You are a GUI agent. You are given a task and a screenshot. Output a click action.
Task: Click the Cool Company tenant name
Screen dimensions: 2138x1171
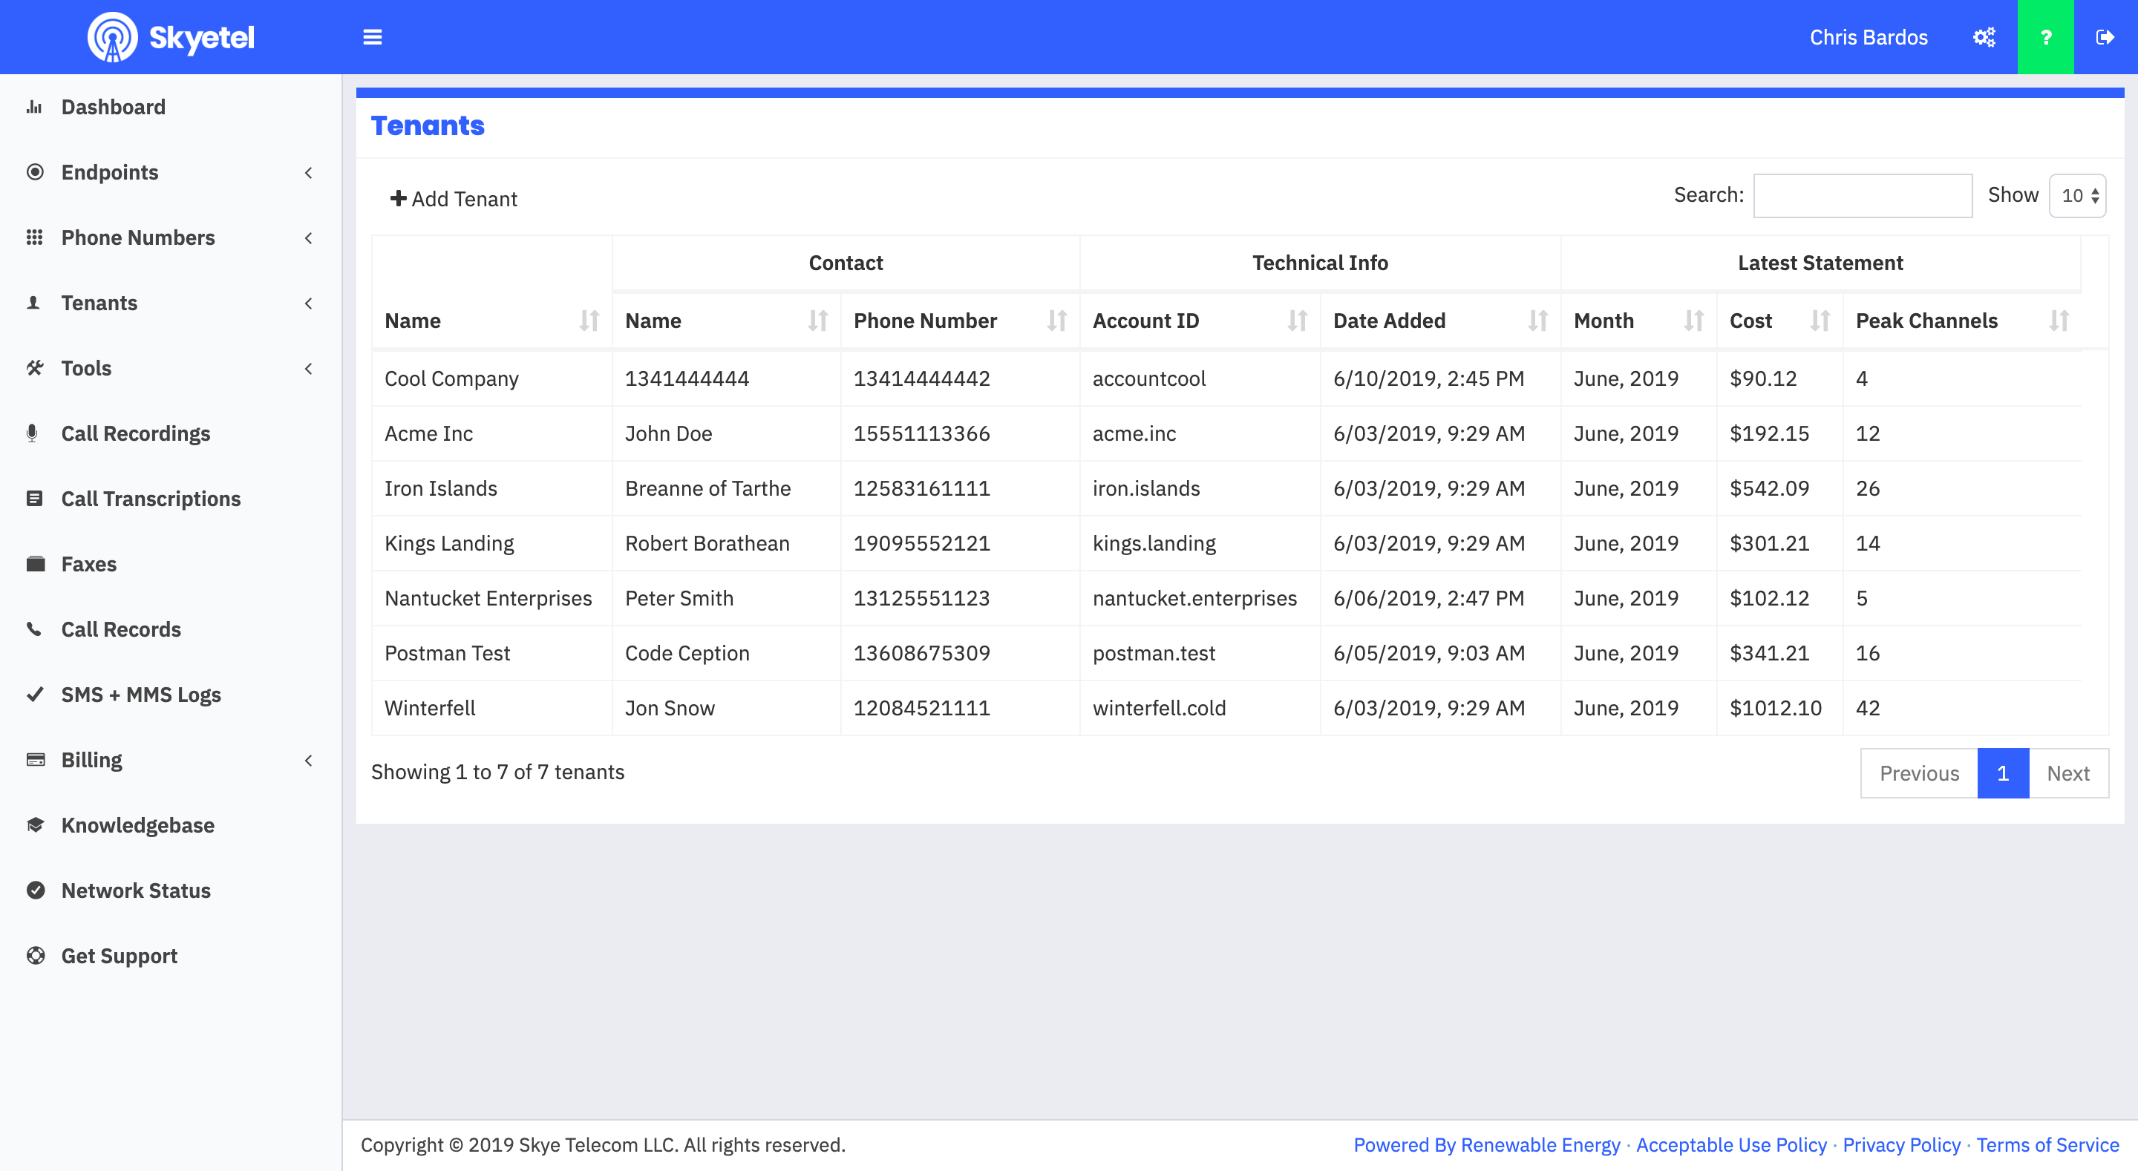(451, 378)
